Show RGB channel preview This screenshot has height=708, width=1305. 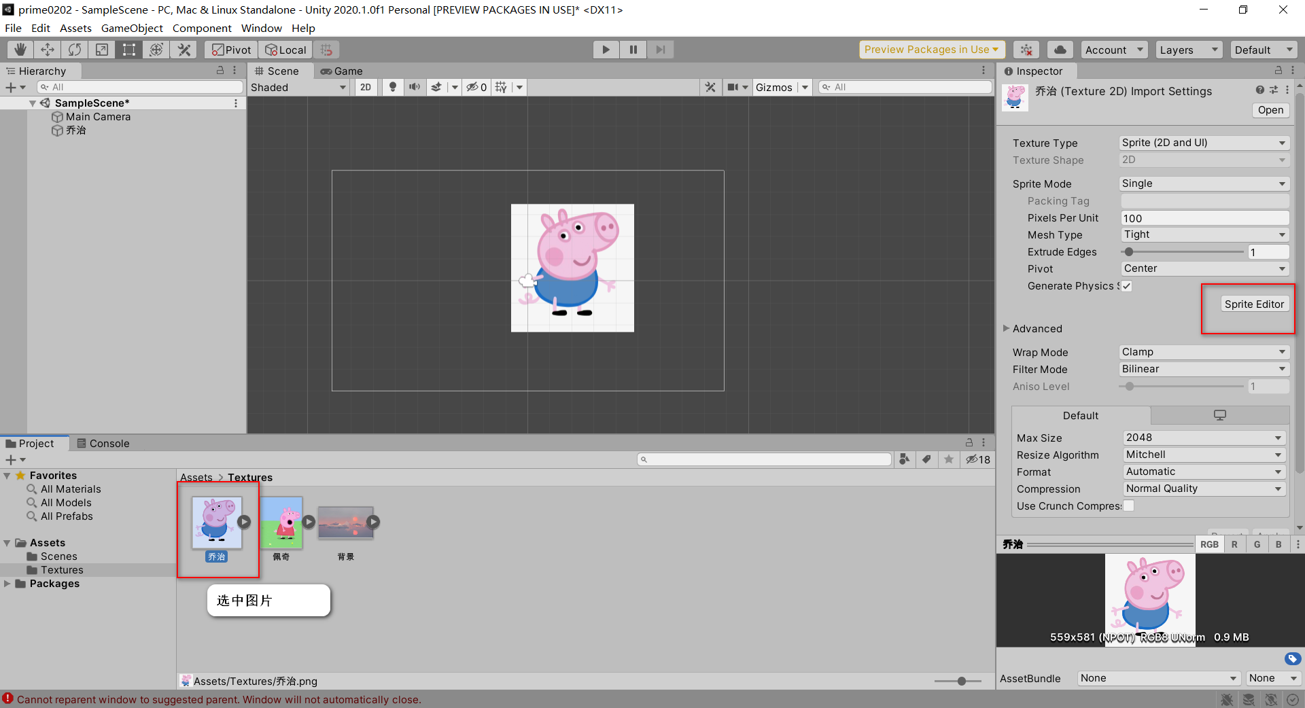click(1209, 544)
